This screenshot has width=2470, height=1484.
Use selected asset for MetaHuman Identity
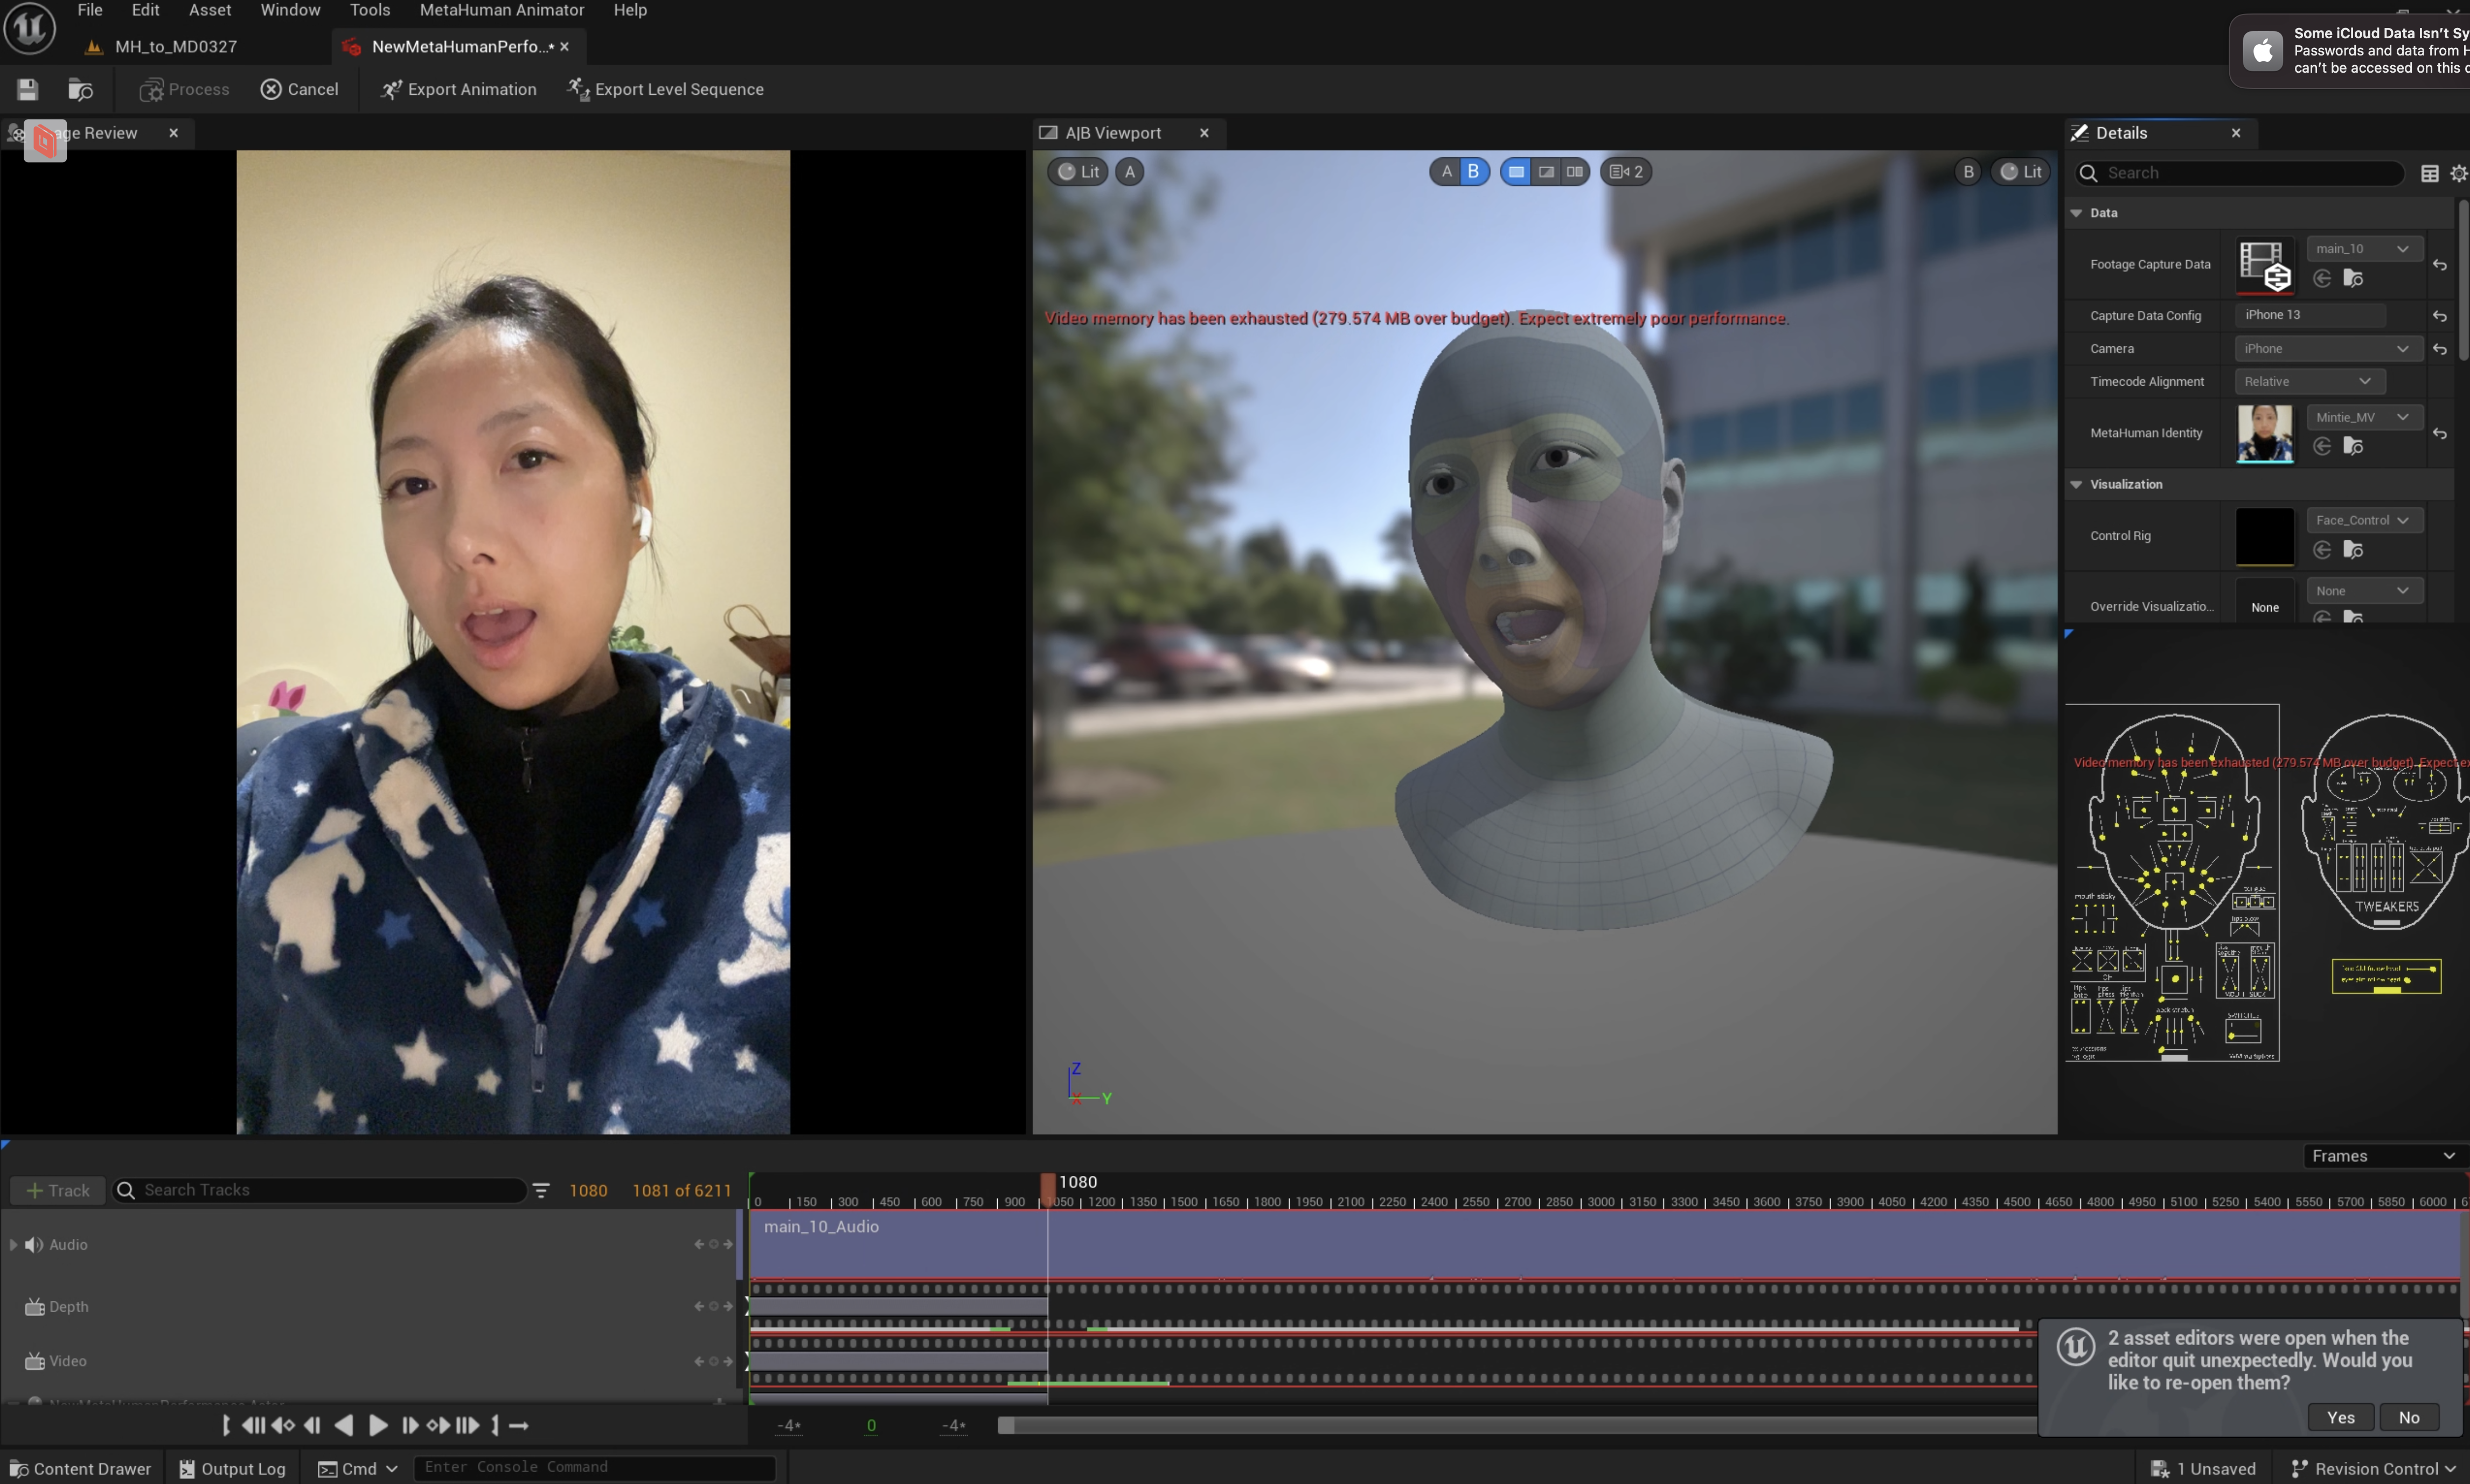coord(2322,446)
